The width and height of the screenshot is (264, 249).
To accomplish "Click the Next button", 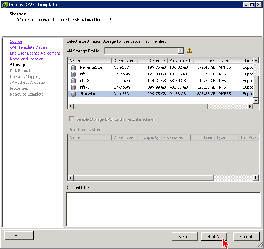I will pos(214,237).
